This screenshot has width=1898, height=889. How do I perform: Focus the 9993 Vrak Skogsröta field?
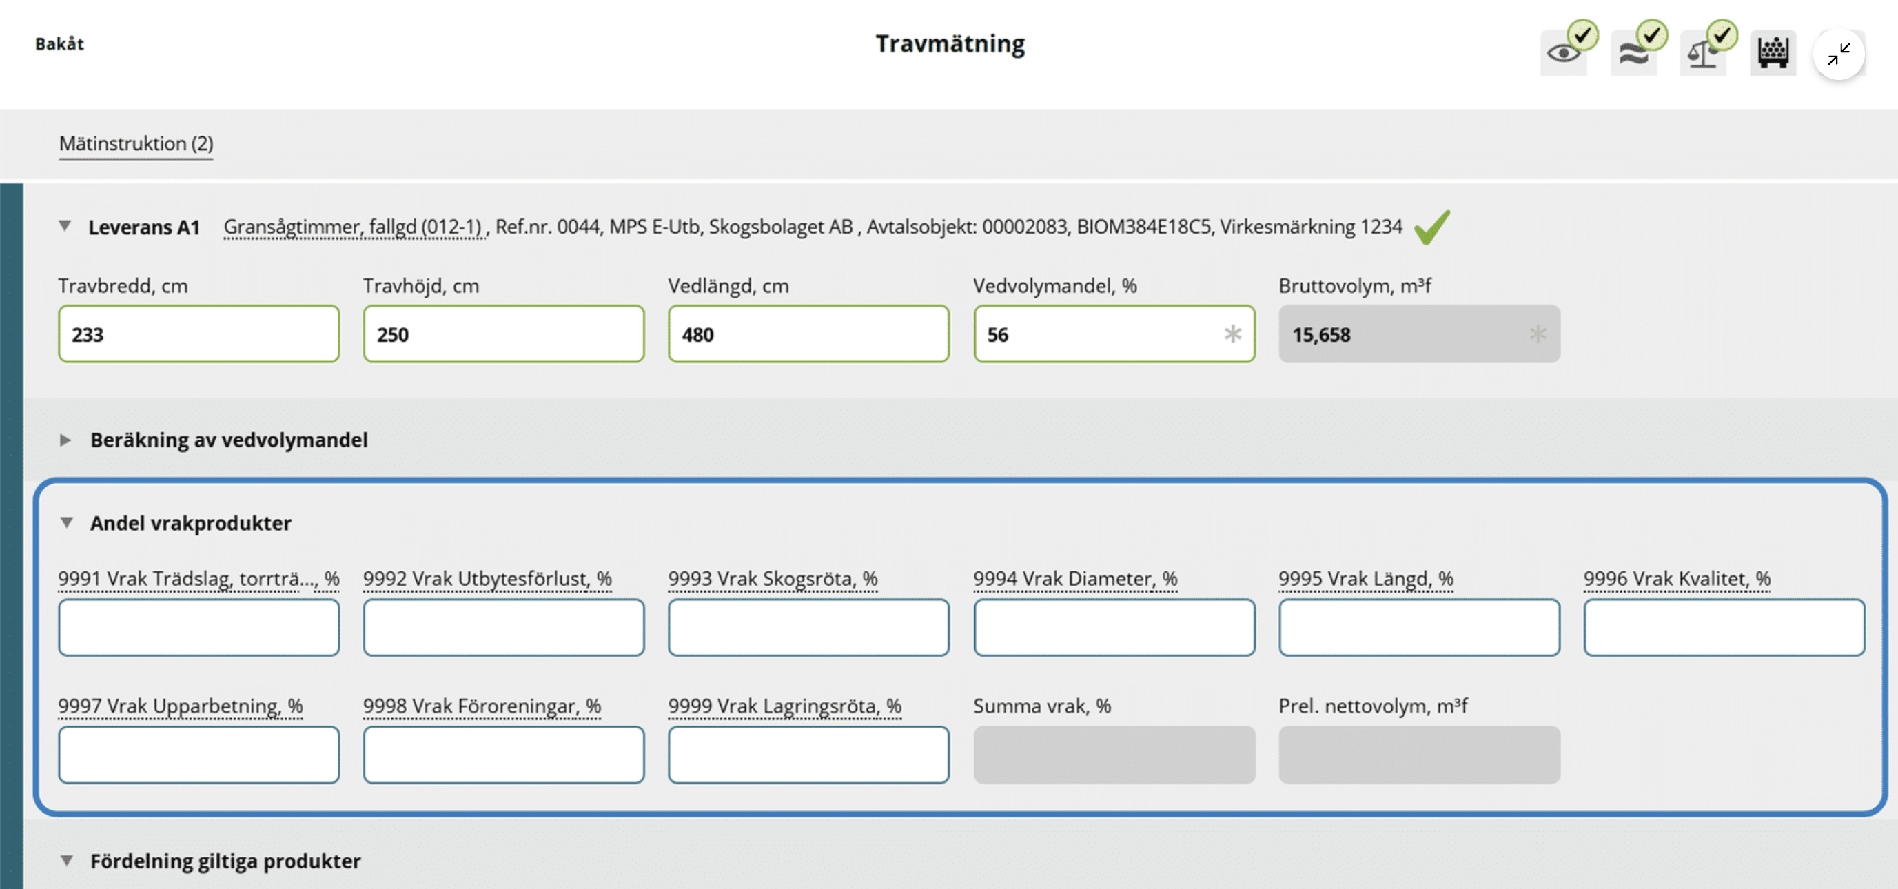point(808,628)
